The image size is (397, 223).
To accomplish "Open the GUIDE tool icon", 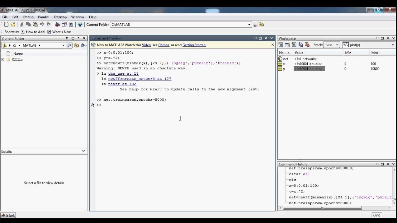I will (64, 24).
